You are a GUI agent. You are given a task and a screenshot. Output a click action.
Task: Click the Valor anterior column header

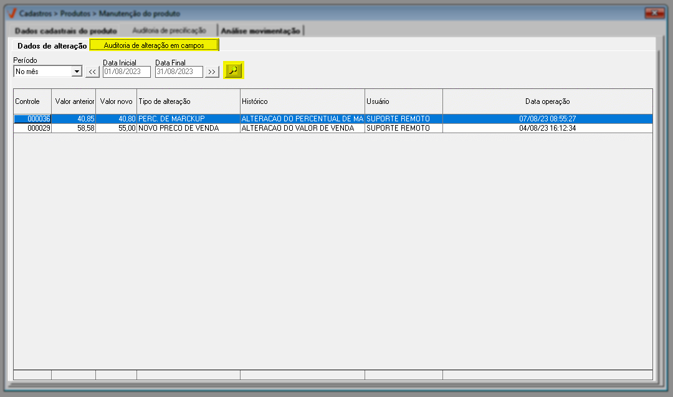click(74, 101)
